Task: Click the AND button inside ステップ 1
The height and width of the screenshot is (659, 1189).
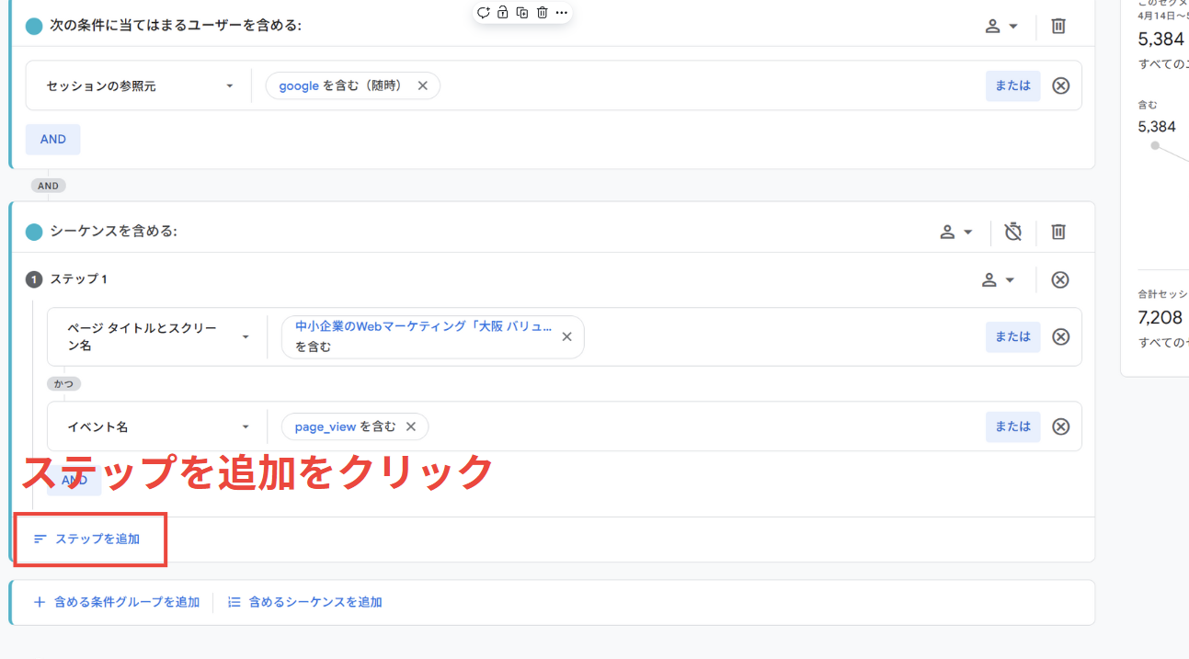Action: tap(74, 480)
